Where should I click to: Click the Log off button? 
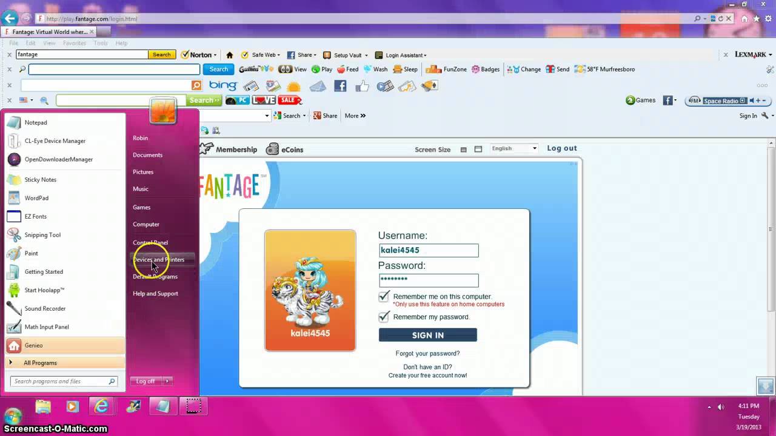[146, 381]
